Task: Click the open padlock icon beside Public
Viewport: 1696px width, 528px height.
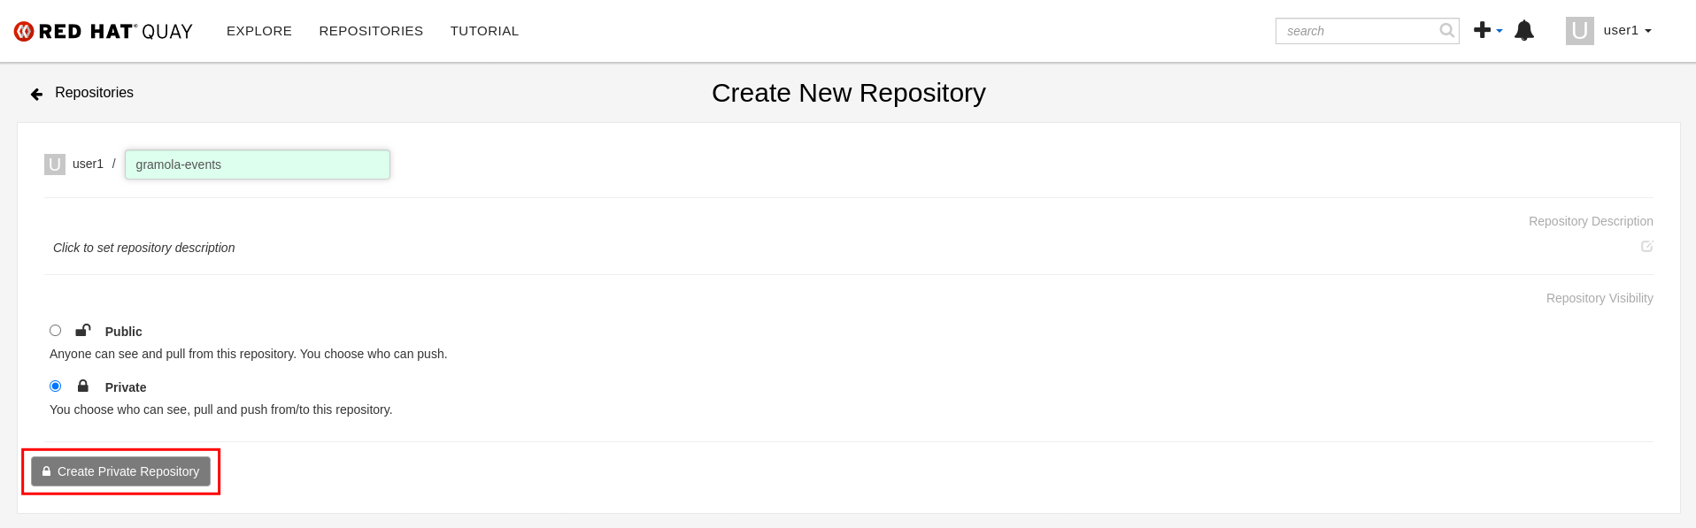Action: [x=82, y=330]
